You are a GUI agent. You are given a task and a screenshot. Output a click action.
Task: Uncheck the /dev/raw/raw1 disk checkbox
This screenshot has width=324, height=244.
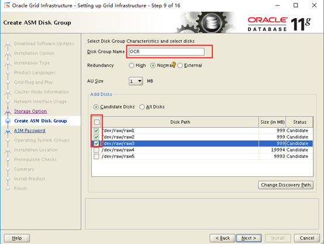coord(96,131)
